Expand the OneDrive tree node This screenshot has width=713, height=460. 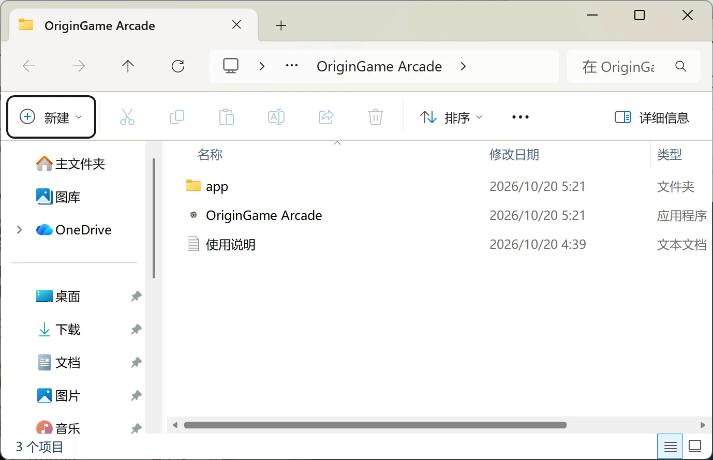click(20, 230)
